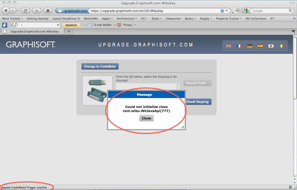Image resolution: width=297 pixels, height=190 pixels.
Task: Click the toolbar search combo box
Action: click(37, 25)
